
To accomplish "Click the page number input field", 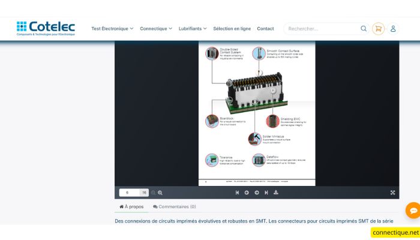I will pos(130,193).
